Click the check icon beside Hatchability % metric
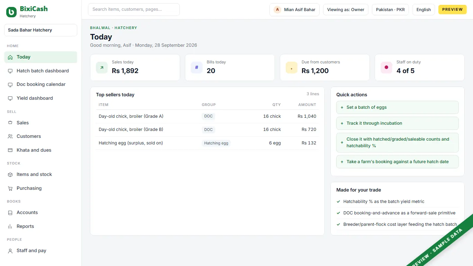The image size is (473, 266). pos(339,202)
